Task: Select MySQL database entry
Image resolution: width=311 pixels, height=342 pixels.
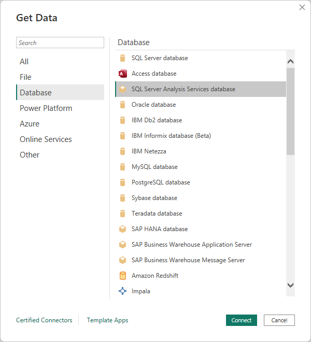Action: pyautogui.click(x=201, y=167)
